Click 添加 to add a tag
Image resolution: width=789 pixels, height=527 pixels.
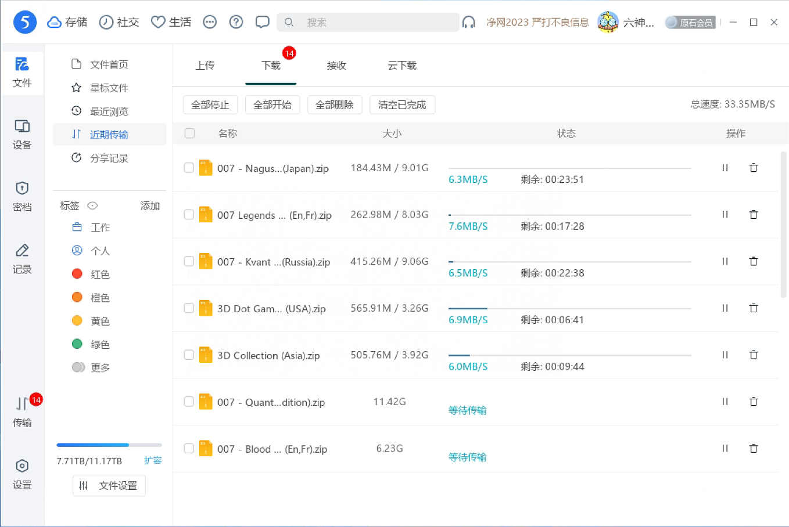tap(150, 205)
